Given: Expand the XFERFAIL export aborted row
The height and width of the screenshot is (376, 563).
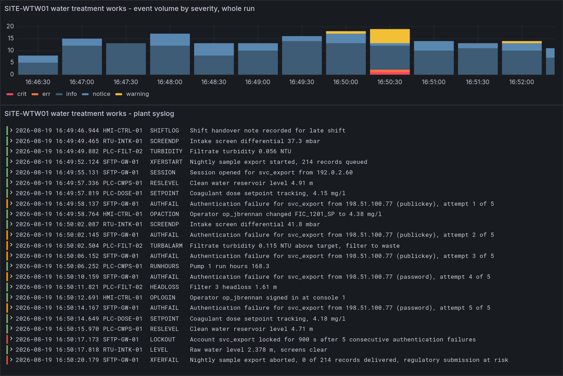Looking at the screenshot, I should tap(11, 360).
